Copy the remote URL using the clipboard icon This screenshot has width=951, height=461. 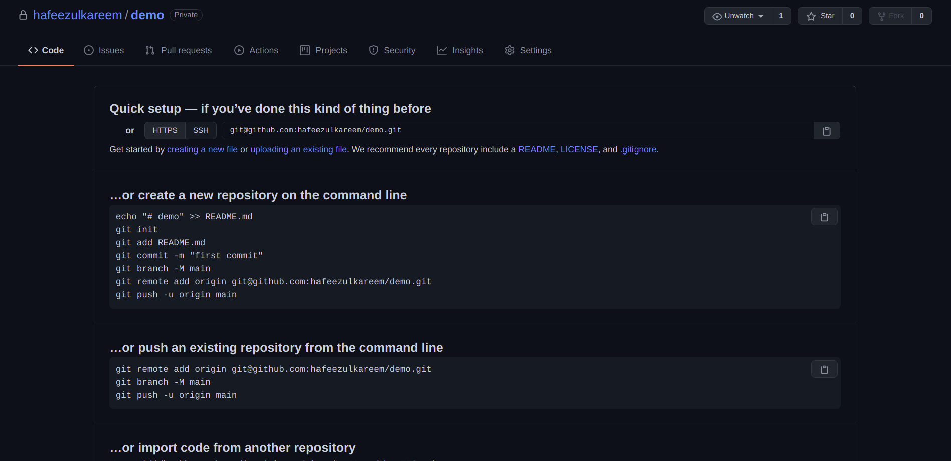pos(826,130)
